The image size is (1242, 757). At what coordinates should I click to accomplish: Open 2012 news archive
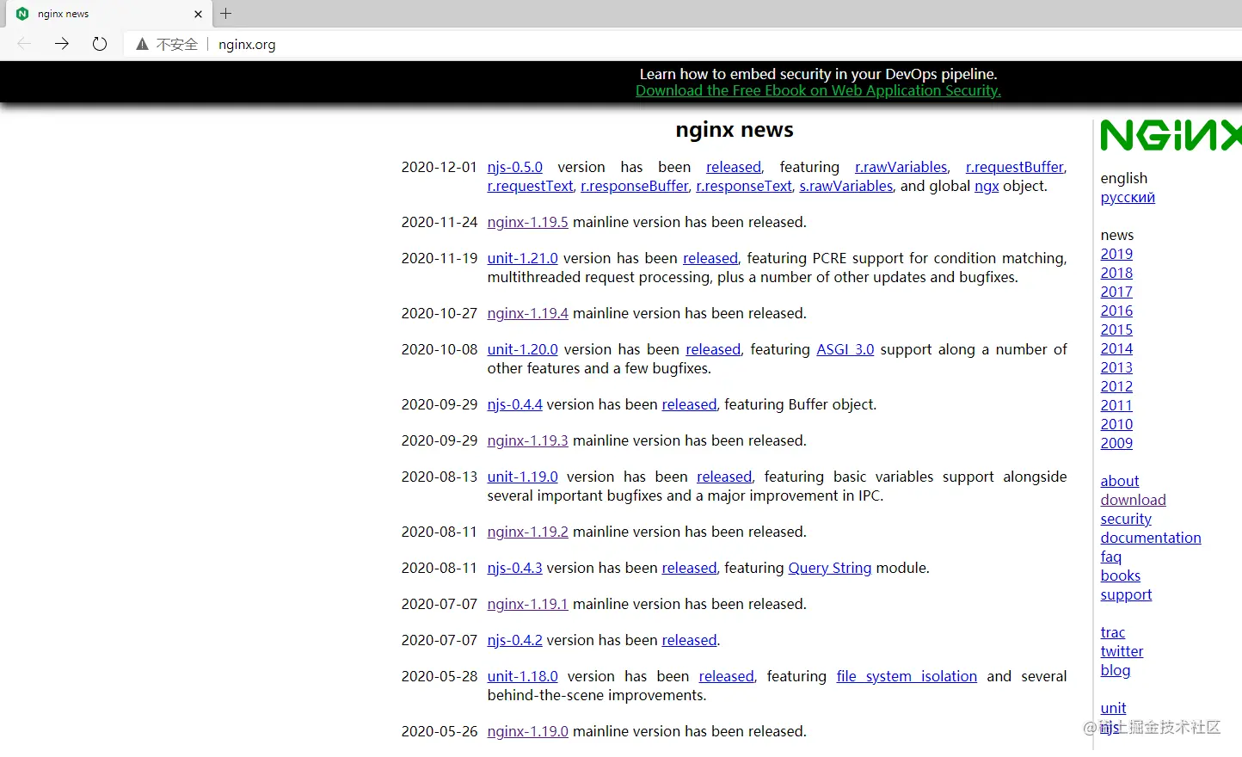(x=1116, y=387)
